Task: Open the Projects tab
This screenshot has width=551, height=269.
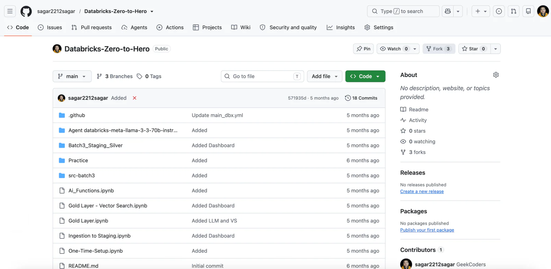Action: pyautogui.click(x=207, y=27)
